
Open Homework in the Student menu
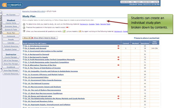click(11, 36)
